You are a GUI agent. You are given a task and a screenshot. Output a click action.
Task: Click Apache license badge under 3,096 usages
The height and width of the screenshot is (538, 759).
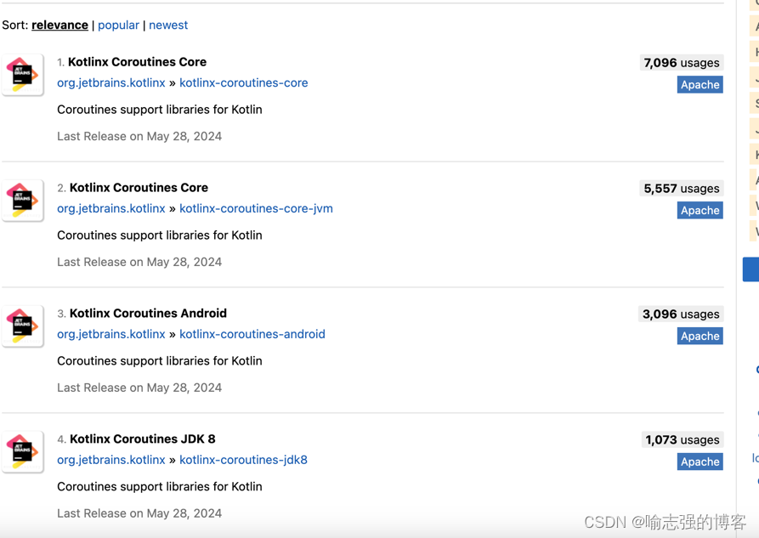point(700,336)
